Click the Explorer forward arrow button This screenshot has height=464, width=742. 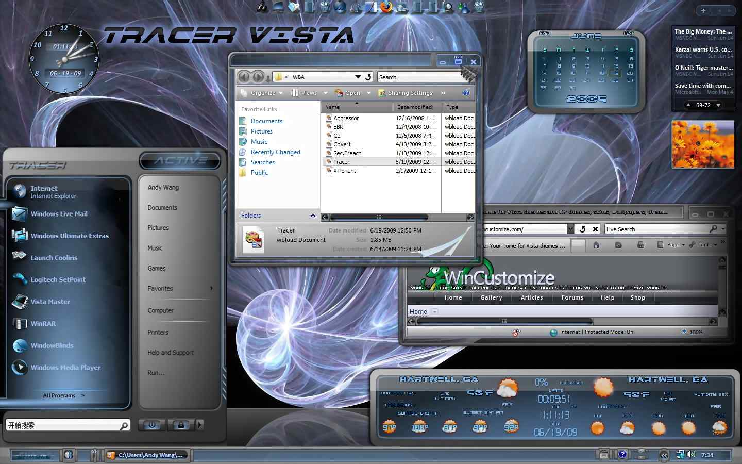tap(258, 77)
